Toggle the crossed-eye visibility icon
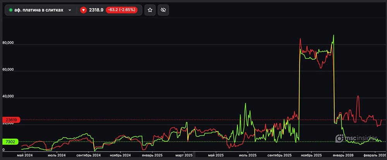 click(163, 10)
